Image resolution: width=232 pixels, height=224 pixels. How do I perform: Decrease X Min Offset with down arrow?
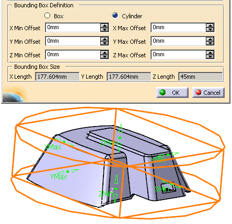[x=105, y=30]
